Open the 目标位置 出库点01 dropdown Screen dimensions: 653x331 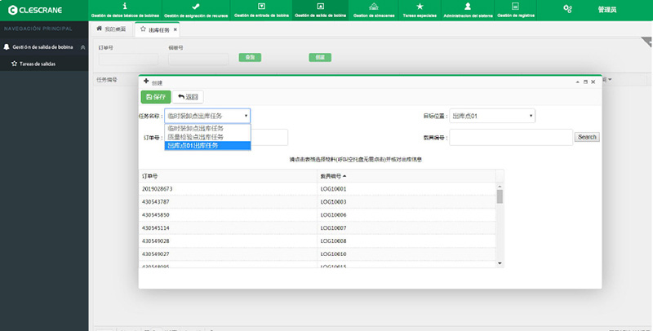492,116
